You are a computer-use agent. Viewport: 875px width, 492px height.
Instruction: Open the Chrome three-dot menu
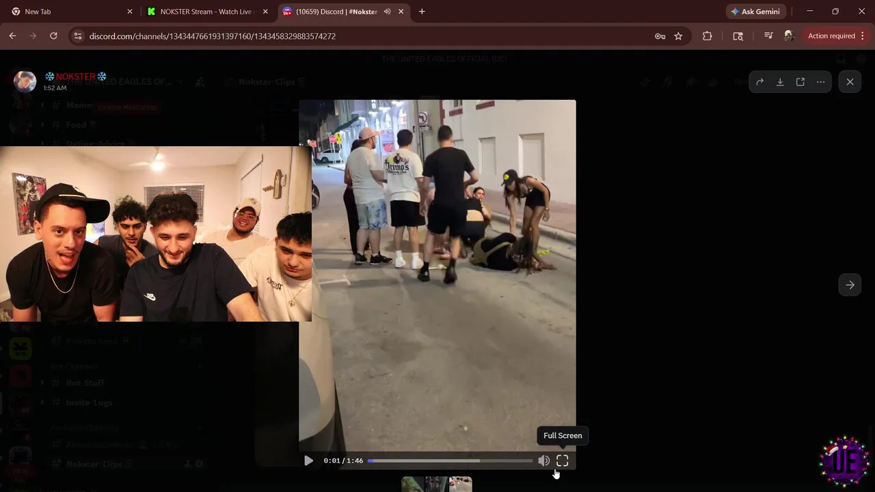coord(862,36)
